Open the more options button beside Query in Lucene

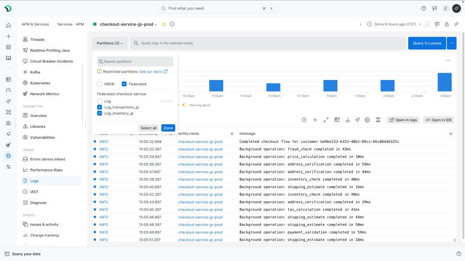tap(452, 43)
